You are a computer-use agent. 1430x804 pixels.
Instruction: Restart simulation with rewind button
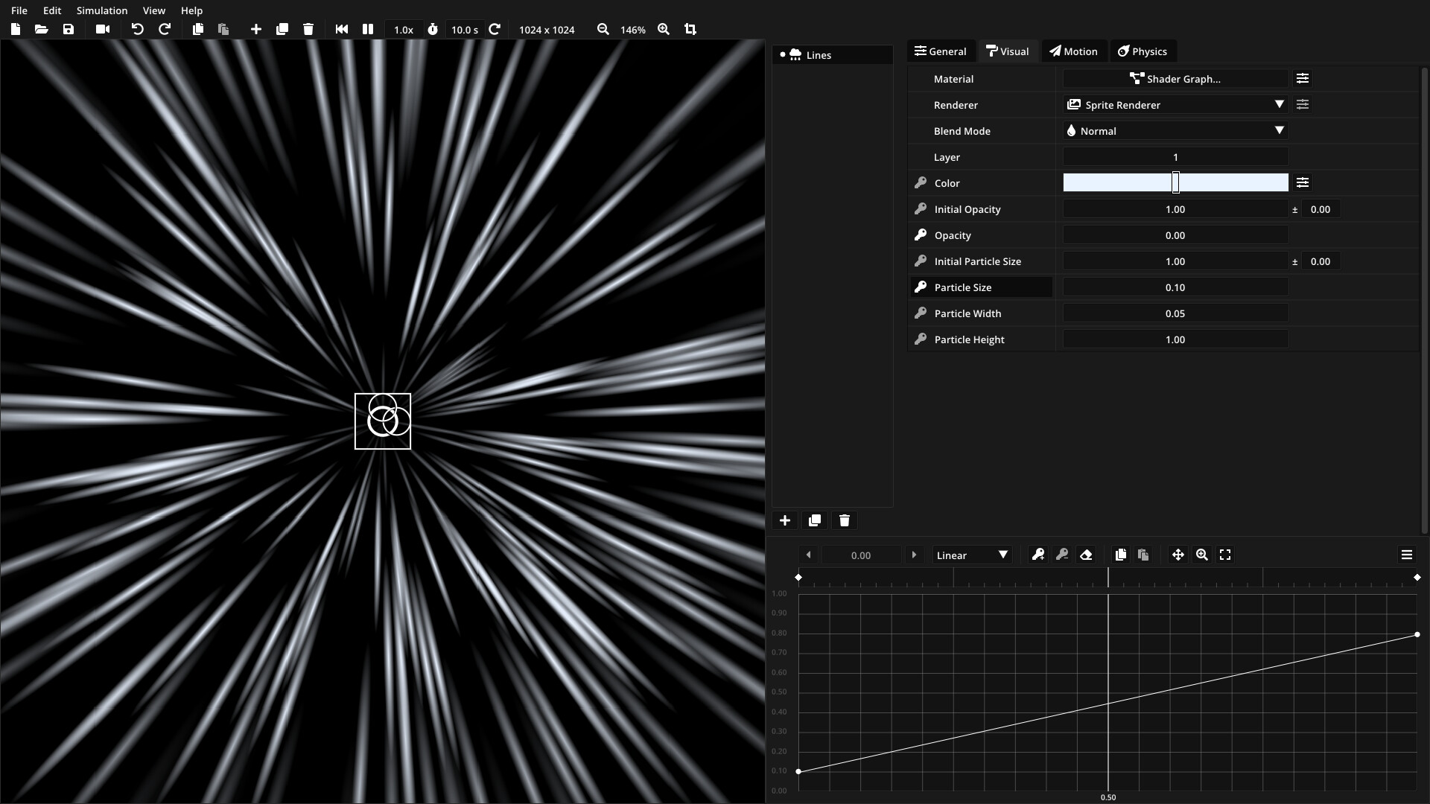click(x=342, y=29)
